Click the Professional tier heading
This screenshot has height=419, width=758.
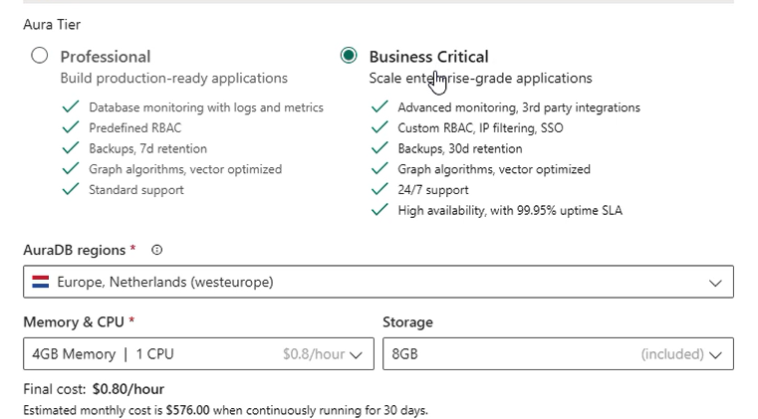(106, 57)
